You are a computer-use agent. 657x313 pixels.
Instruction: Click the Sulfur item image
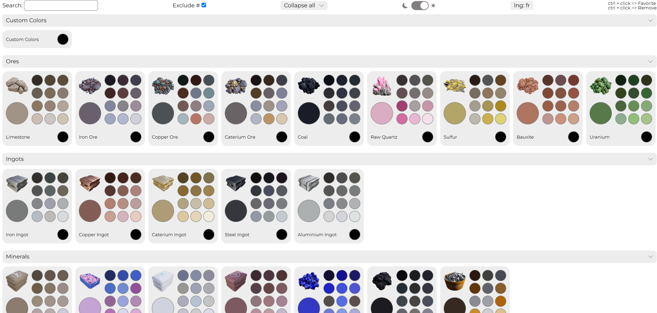455,86
